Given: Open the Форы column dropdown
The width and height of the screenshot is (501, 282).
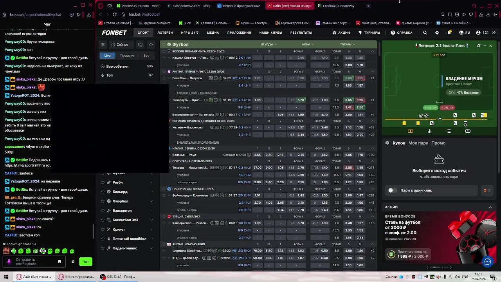Looking at the screenshot, I should 308,44.
